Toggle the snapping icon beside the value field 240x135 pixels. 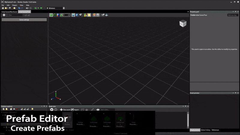[x=61, y=15]
